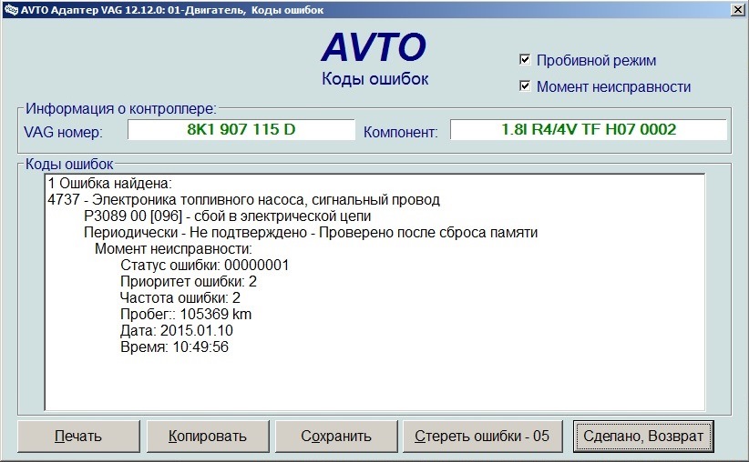Close the AVTO Адаптер VAG window
Viewport: 749px width, 462px height.
(737, 9)
